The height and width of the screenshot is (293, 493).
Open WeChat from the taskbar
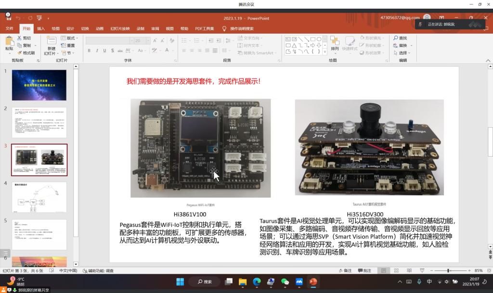click(x=285, y=282)
